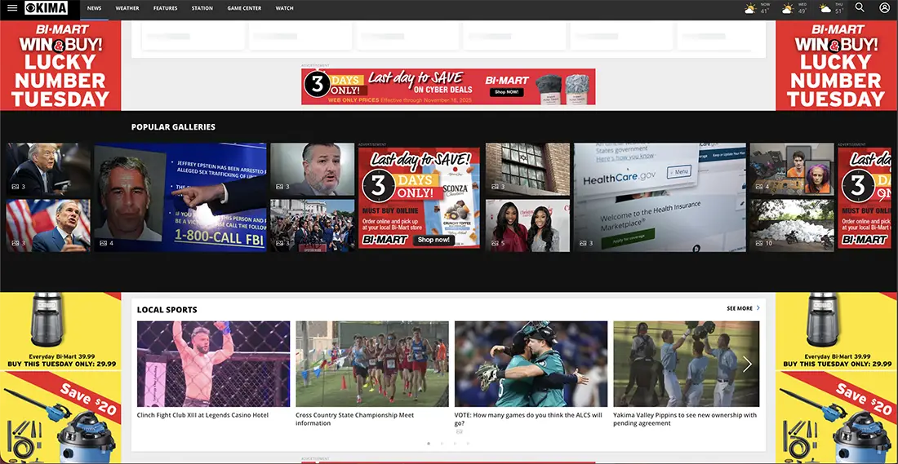
Task: Open Clinch Fight Club XIII article headline
Action: pyautogui.click(x=202, y=415)
